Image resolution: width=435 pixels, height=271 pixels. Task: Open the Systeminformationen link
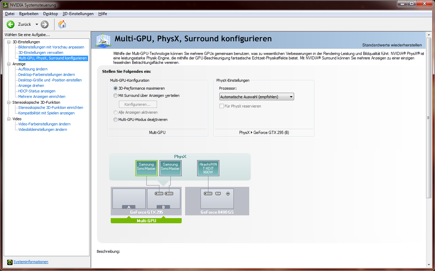coord(31,262)
